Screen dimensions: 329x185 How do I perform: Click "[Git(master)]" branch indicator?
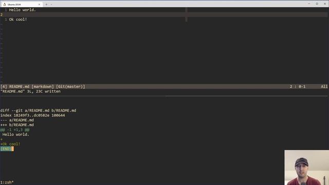coord(70,86)
